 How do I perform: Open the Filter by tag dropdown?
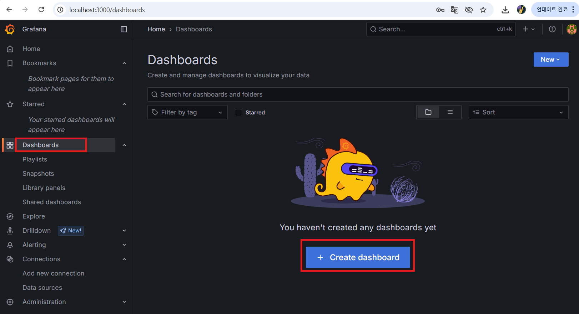(187, 112)
